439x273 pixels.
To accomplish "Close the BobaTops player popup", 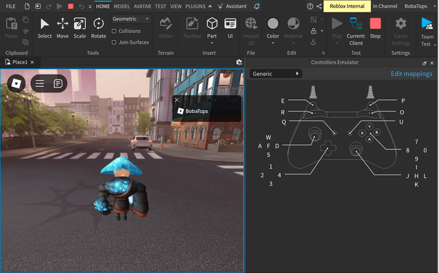I will pyautogui.click(x=177, y=100).
